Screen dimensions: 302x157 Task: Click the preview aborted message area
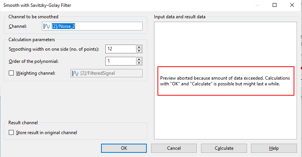(225, 81)
